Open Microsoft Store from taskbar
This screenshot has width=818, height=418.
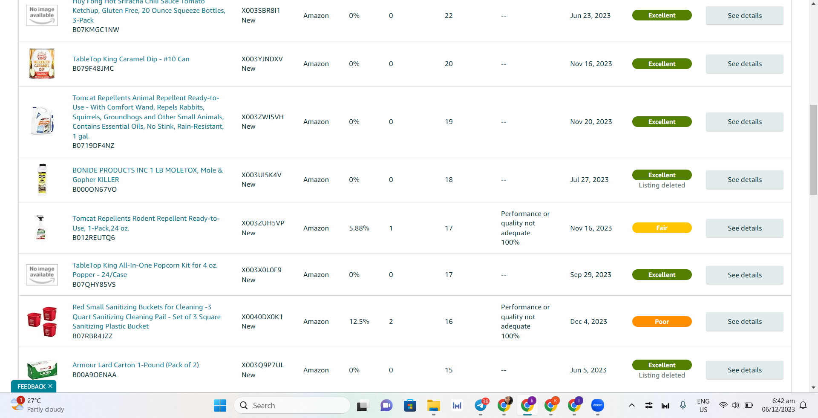410,406
